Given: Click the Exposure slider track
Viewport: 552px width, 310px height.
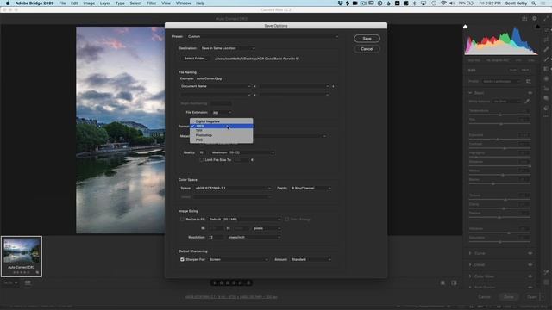Looking at the screenshot, I should 499,139.
